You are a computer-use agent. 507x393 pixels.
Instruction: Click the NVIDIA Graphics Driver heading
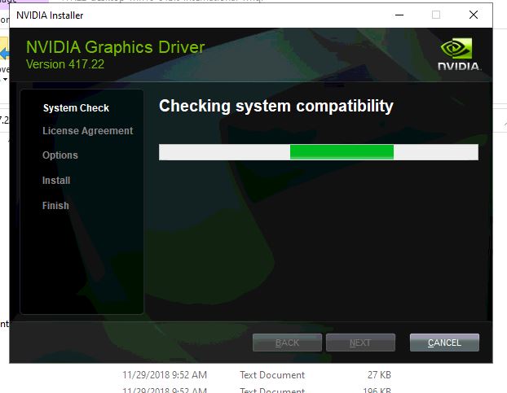tap(116, 47)
